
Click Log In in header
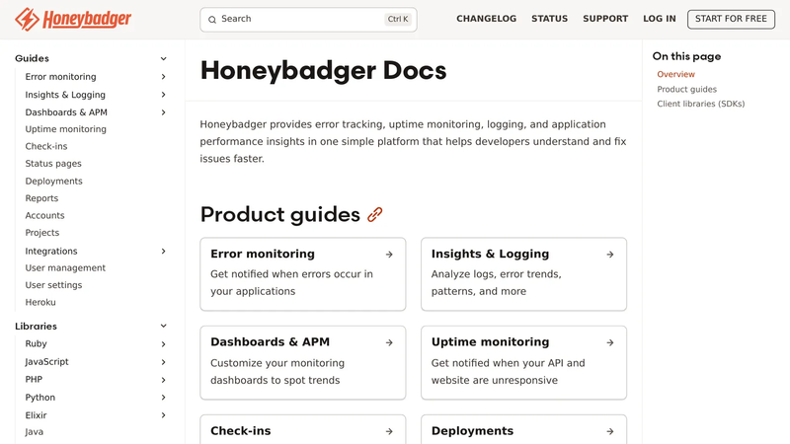pyautogui.click(x=659, y=19)
